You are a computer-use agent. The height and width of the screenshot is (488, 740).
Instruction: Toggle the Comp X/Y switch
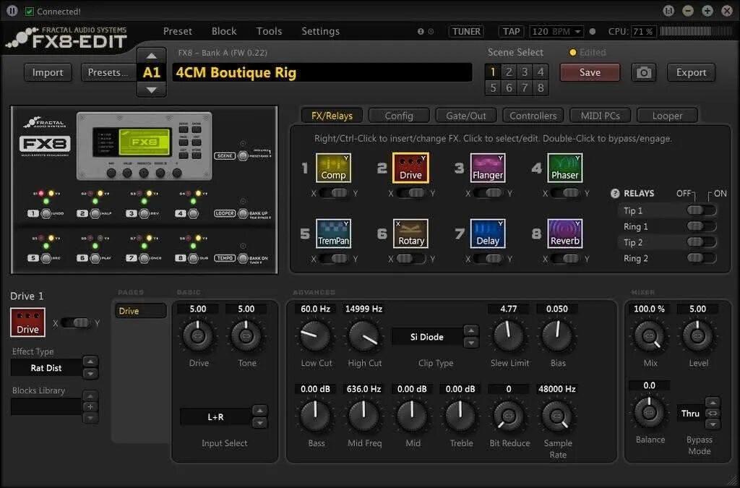point(334,193)
